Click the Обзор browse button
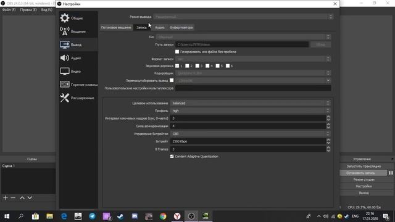 (x=320, y=44)
